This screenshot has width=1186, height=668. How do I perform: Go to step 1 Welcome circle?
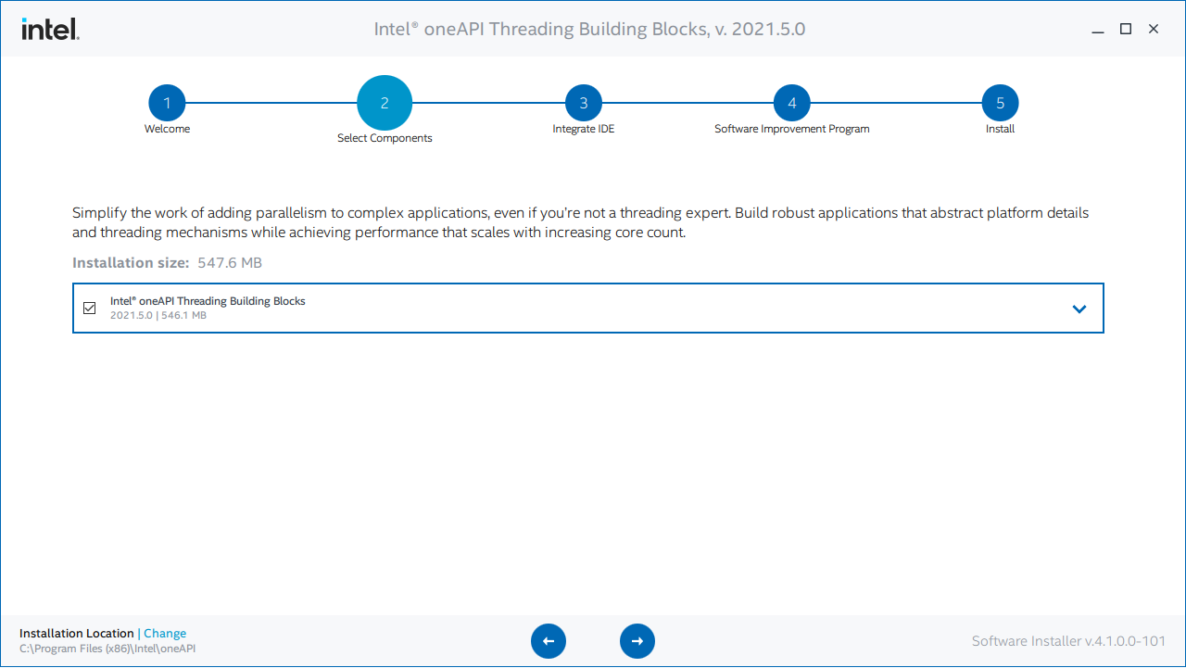pyautogui.click(x=167, y=103)
